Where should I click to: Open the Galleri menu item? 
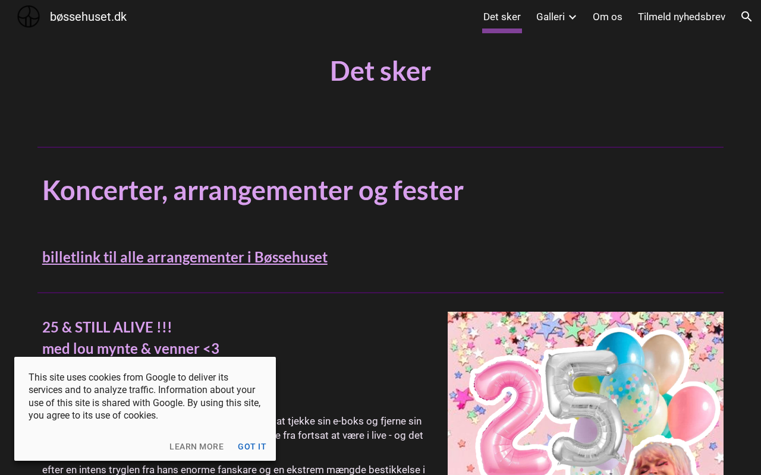[551, 17]
